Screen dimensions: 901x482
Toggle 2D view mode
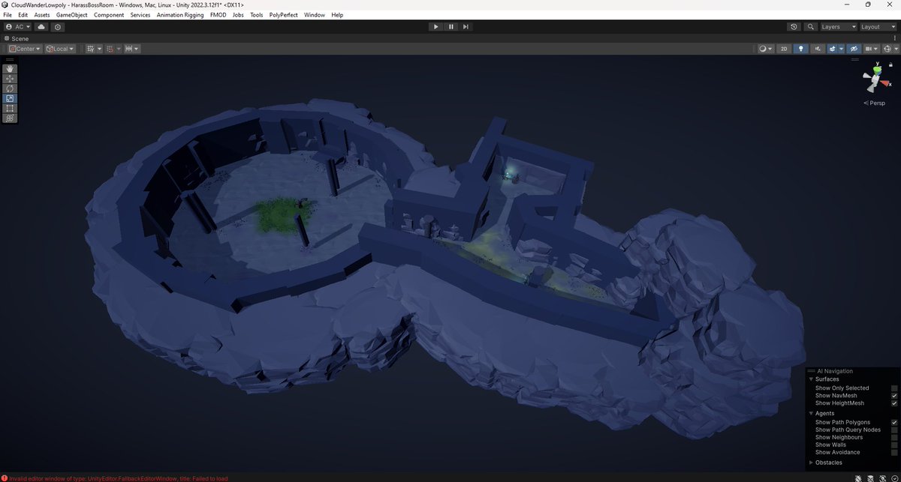[784, 49]
